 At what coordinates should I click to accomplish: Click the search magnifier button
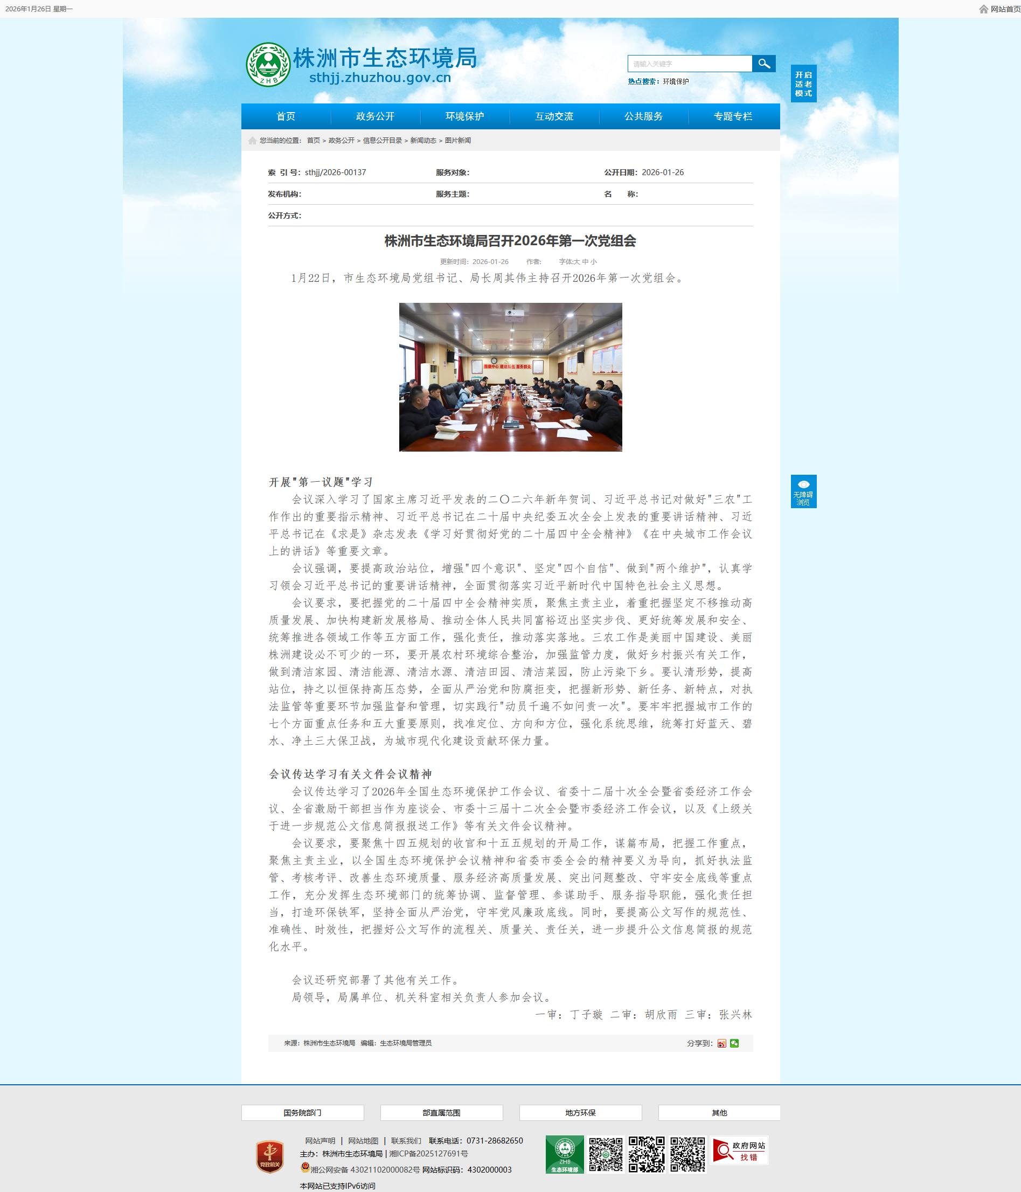click(763, 63)
